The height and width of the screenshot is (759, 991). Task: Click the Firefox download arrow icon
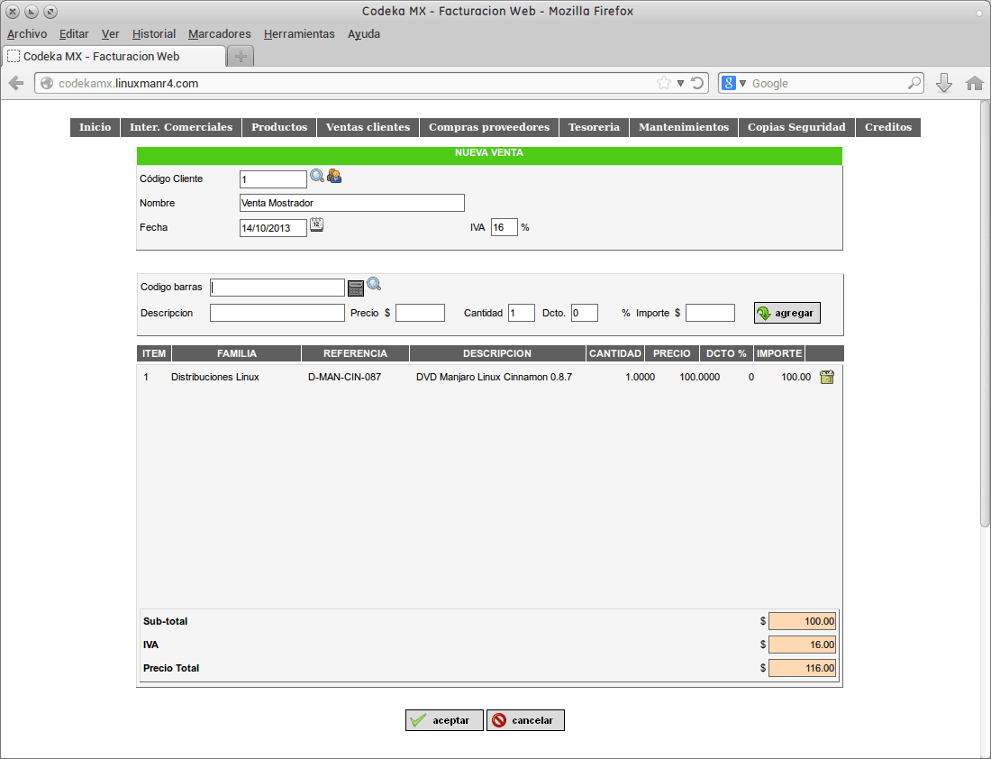(944, 82)
